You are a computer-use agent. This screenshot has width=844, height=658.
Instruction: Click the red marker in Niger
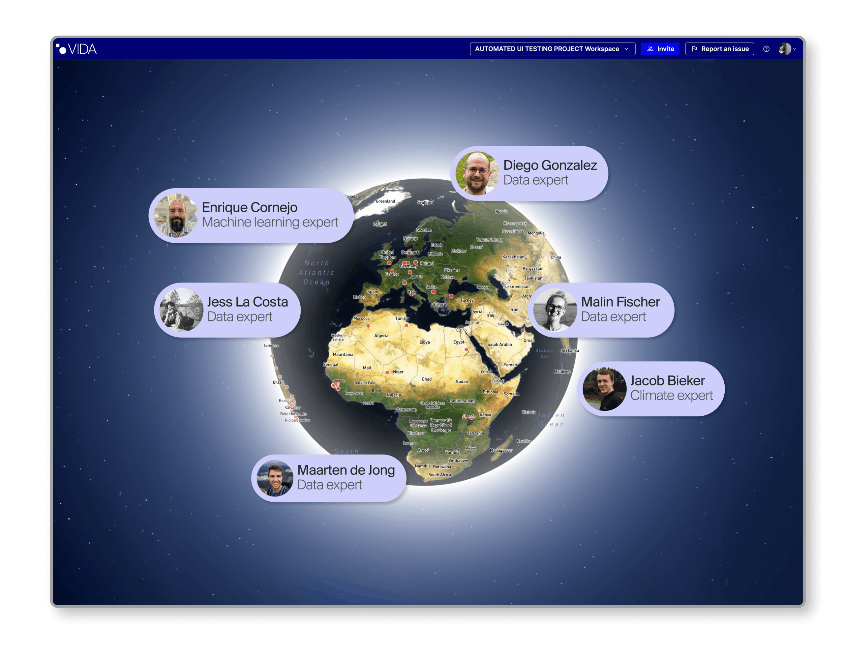(x=387, y=373)
